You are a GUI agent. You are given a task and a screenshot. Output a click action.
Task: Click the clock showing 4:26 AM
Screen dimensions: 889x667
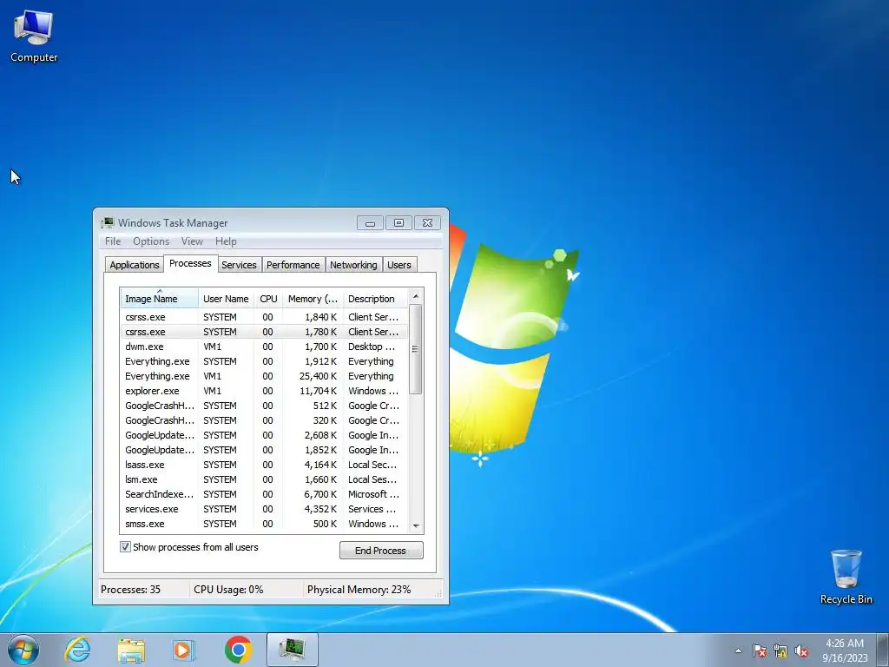[x=845, y=650]
